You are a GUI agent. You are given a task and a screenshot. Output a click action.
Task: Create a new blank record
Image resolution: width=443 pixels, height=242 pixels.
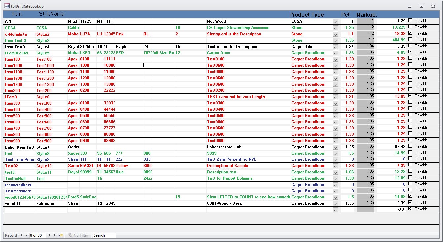(x=61, y=235)
